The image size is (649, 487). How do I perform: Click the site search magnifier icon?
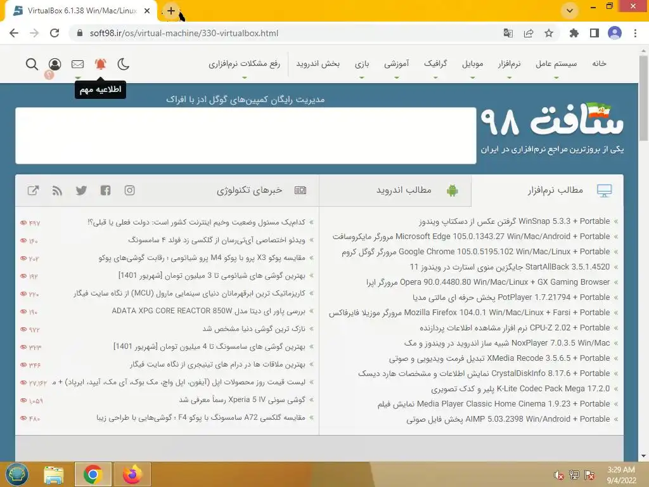pos(32,64)
